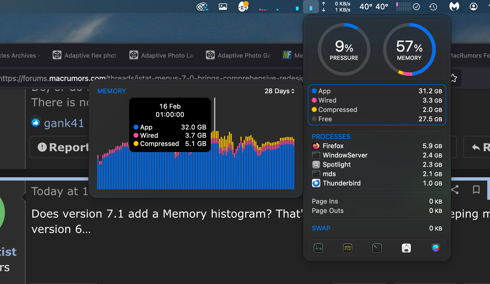The height and width of the screenshot is (284, 490).
Task: Click the picture menu bar icon
Action: pyautogui.click(x=223, y=7)
